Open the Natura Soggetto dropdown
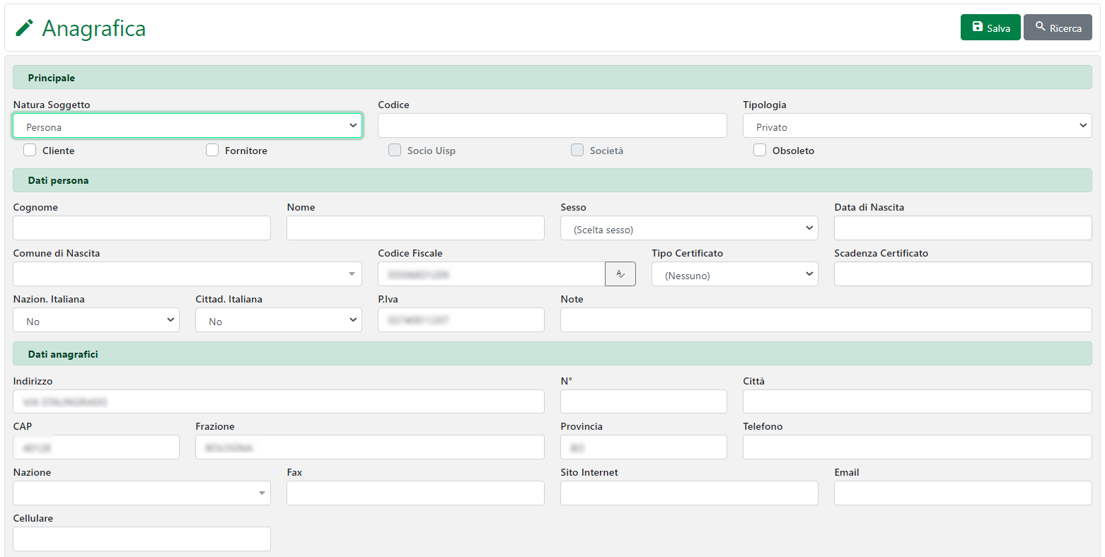This screenshot has width=1105, height=557. (187, 126)
